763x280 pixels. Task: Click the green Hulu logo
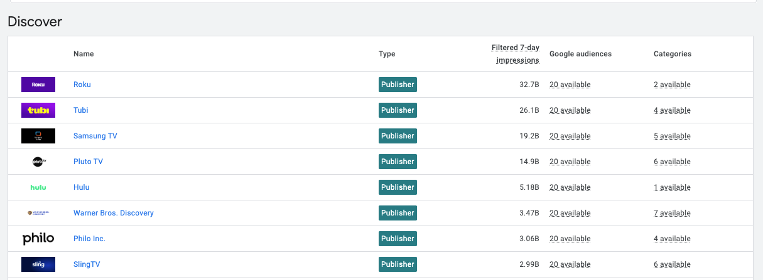click(x=38, y=187)
